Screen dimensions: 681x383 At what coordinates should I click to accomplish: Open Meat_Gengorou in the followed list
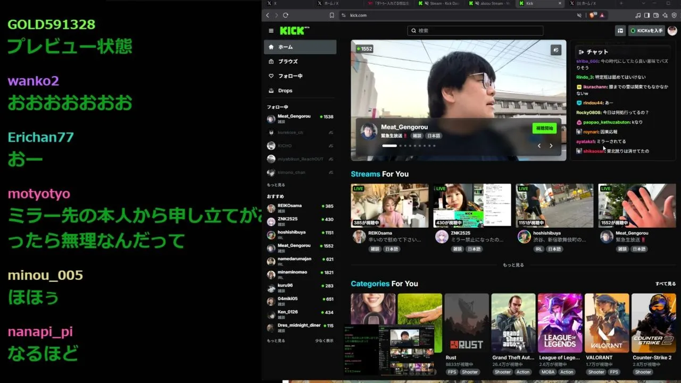click(x=300, y=119)
